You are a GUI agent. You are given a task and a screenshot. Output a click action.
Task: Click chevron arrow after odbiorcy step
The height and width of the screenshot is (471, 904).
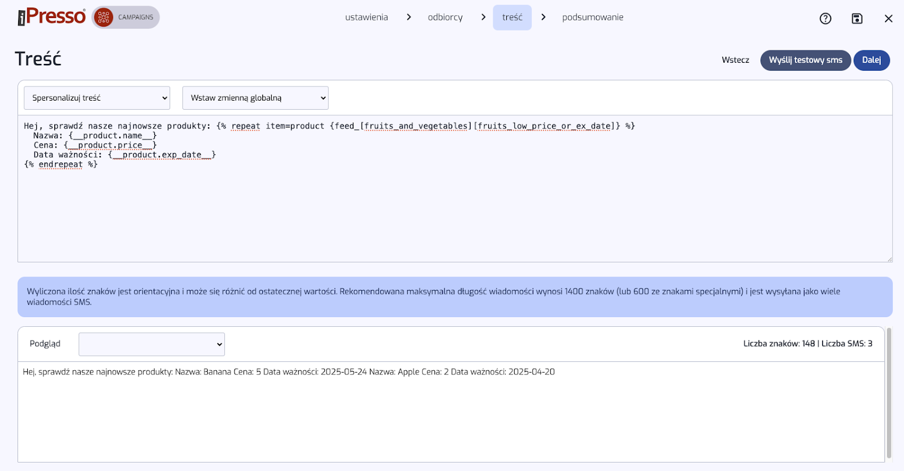[483, 18]
